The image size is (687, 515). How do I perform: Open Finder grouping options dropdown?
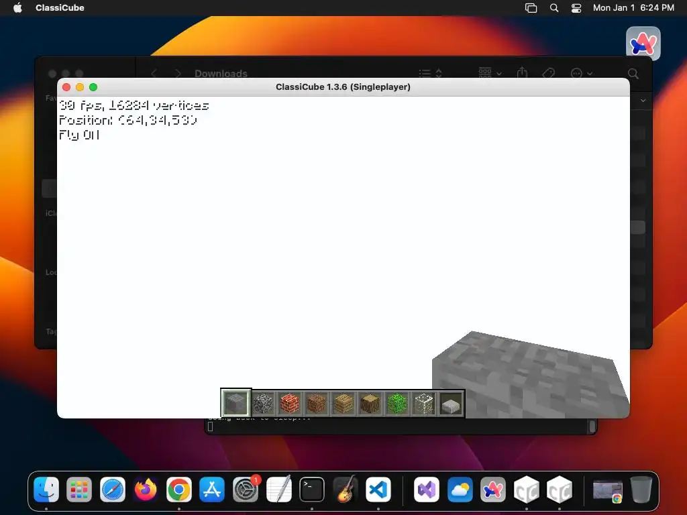[x=490, y=72]
